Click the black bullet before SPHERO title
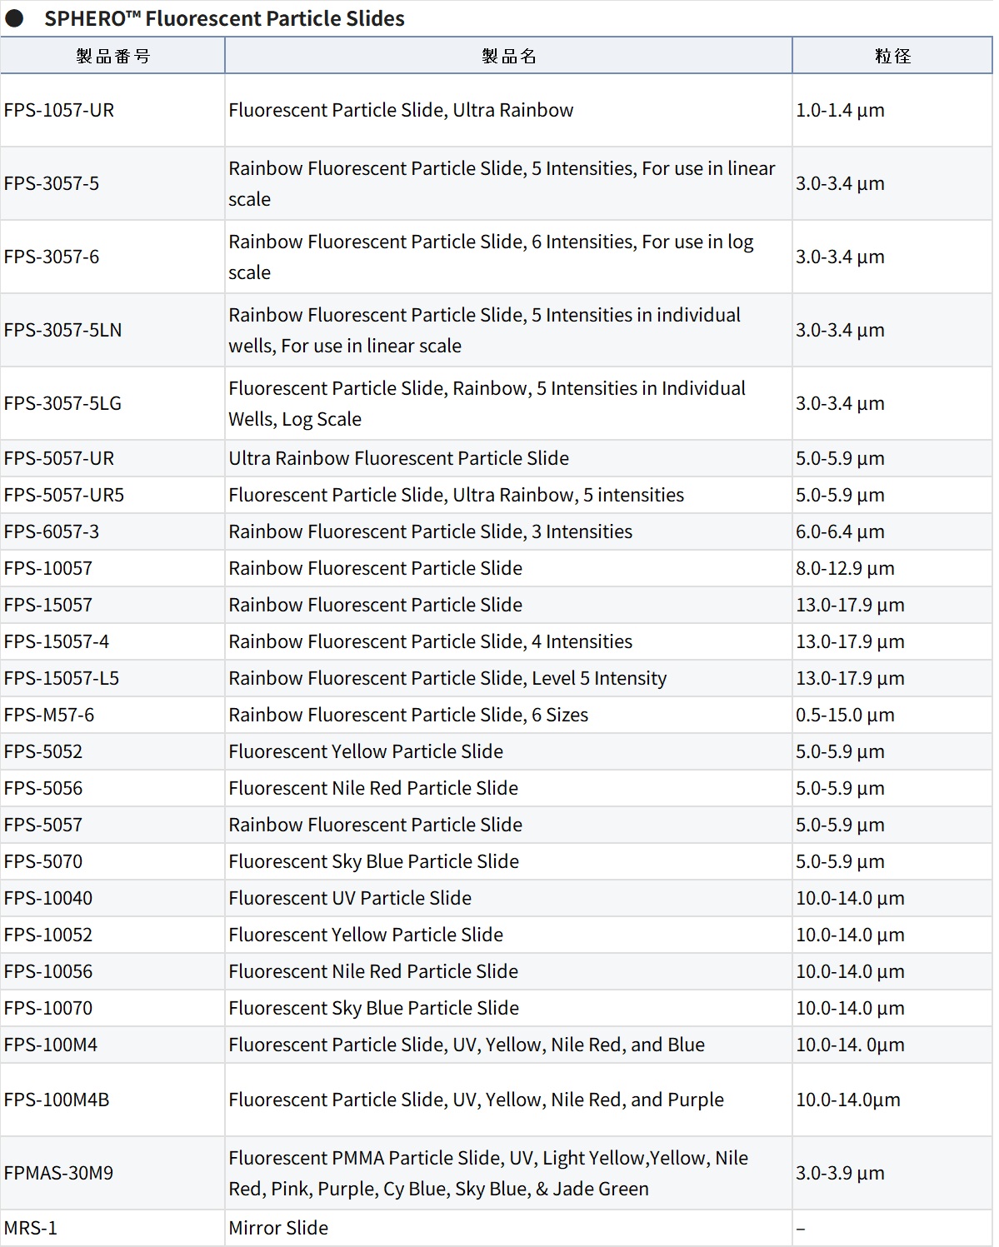The height and width of the screenshot is (1247, 999). point(14,18)
